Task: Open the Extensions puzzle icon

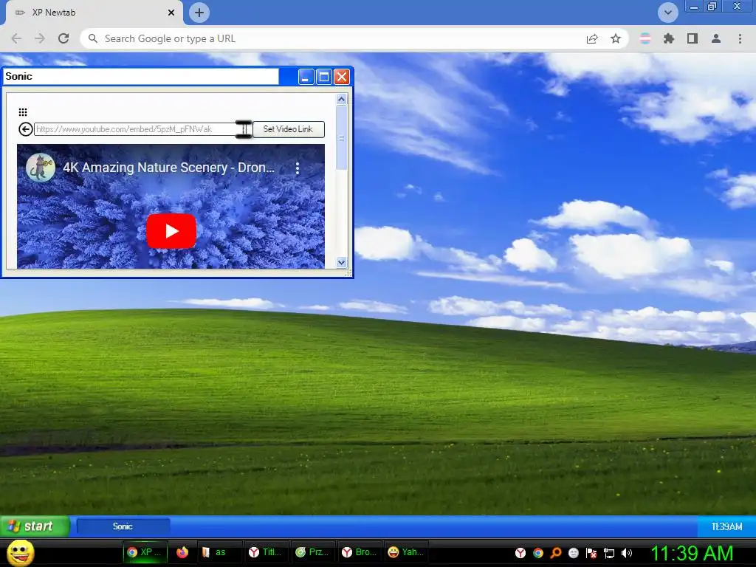Action: point(668,38)
